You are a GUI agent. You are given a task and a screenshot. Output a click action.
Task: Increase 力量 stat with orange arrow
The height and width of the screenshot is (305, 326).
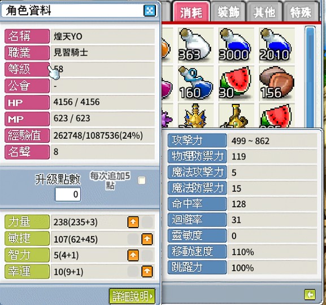133,222
